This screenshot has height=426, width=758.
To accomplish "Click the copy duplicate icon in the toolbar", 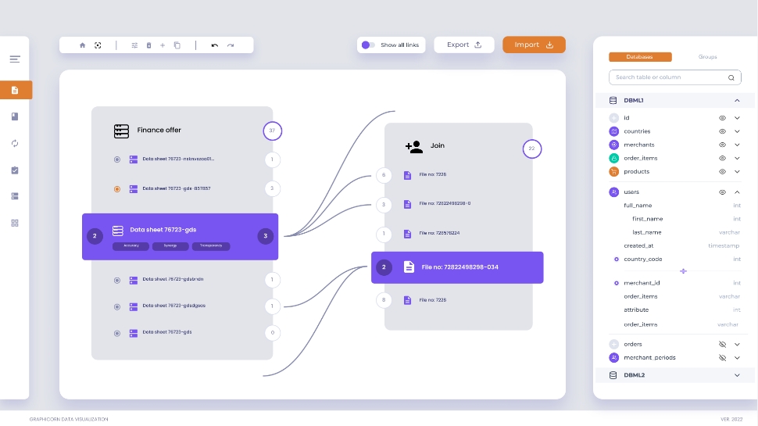I will click(177, 45).
